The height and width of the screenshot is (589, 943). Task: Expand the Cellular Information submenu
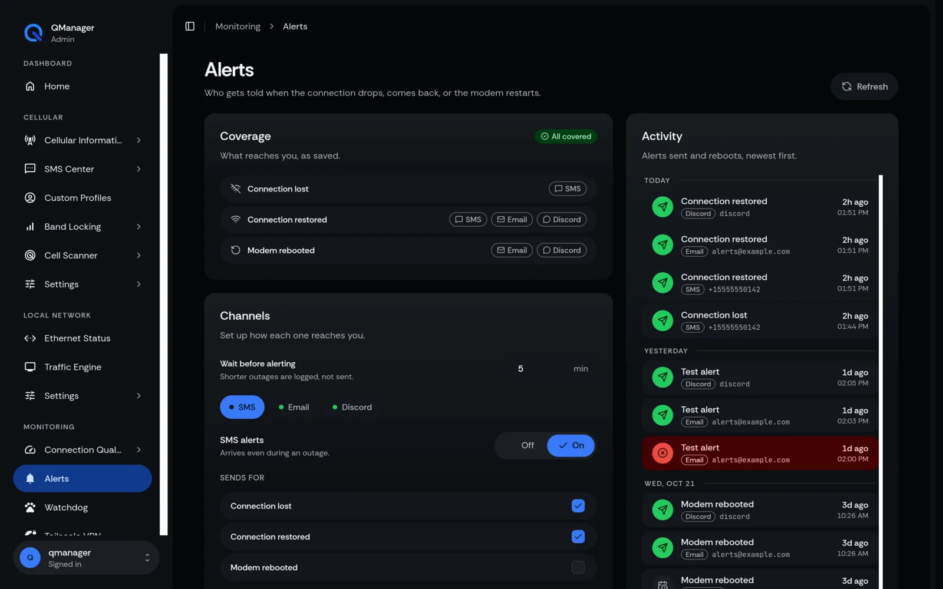(x=139, y=140)
